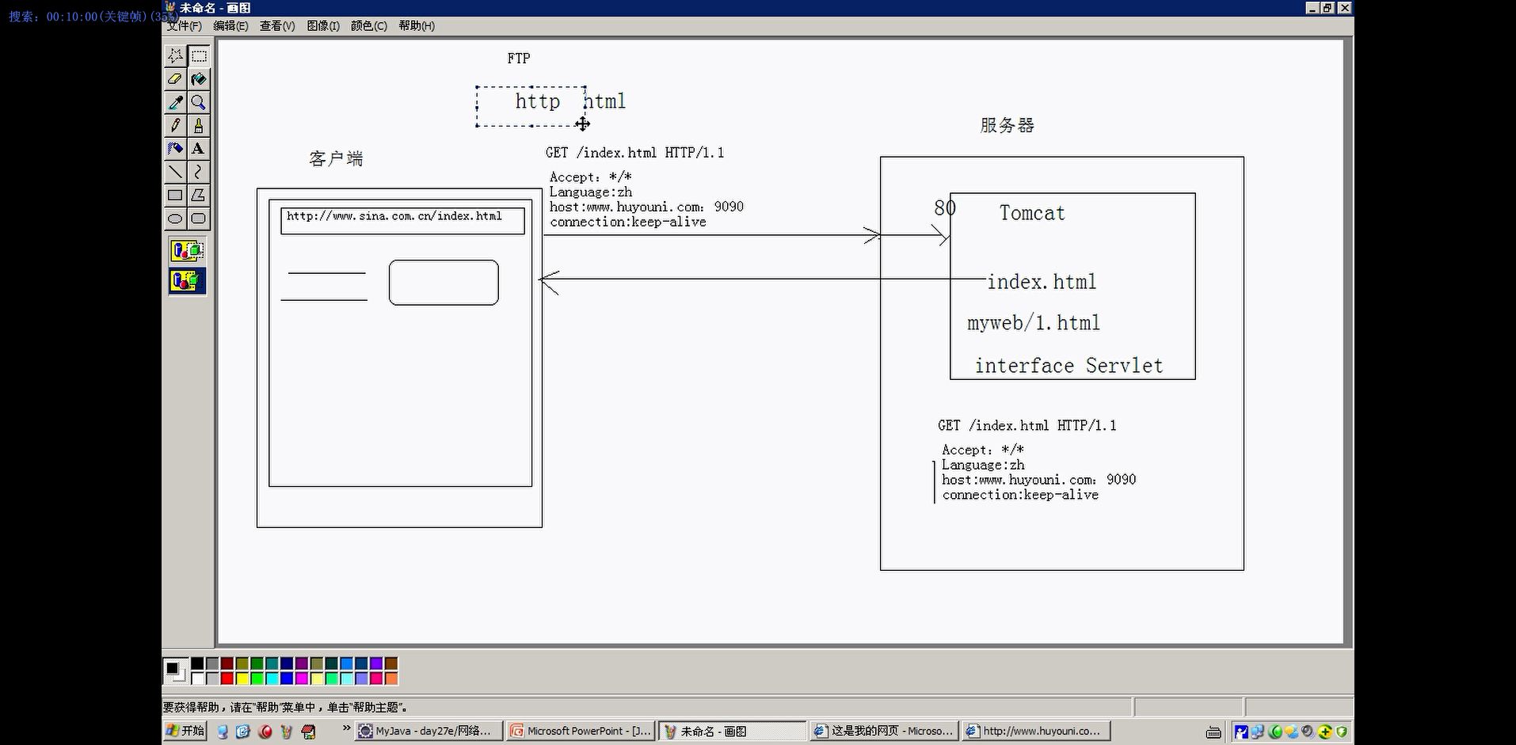Activate the Magnifier tool

pos(199,102)
